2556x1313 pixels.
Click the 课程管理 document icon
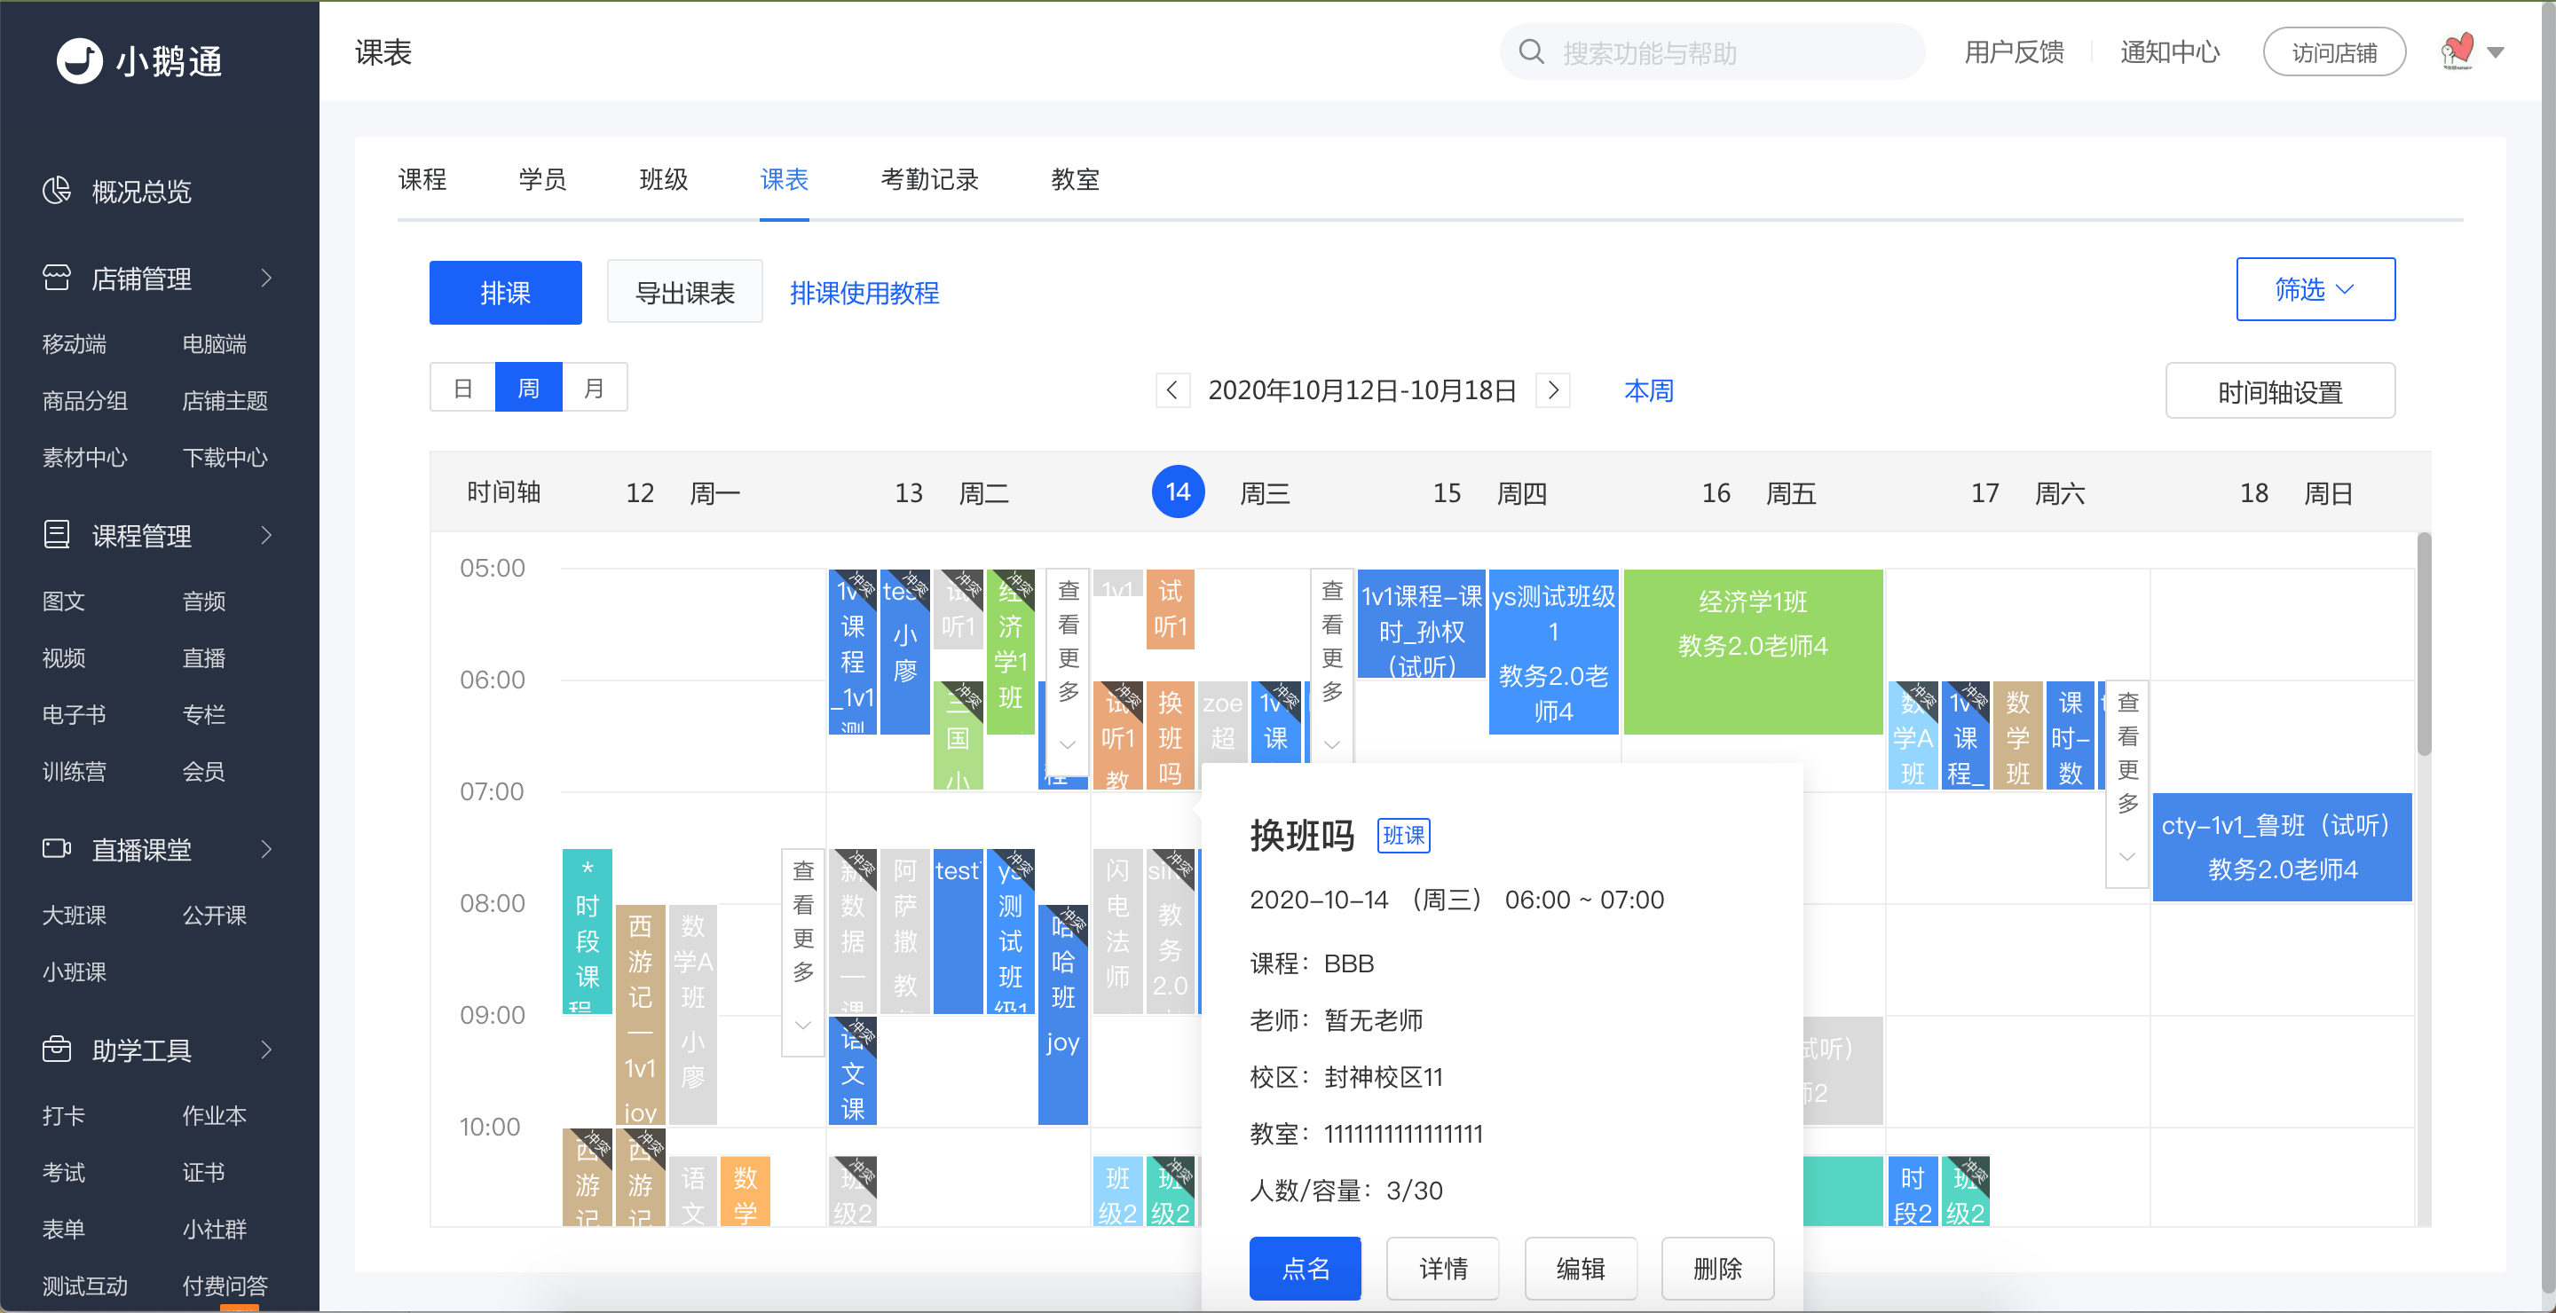click(57, 535)
